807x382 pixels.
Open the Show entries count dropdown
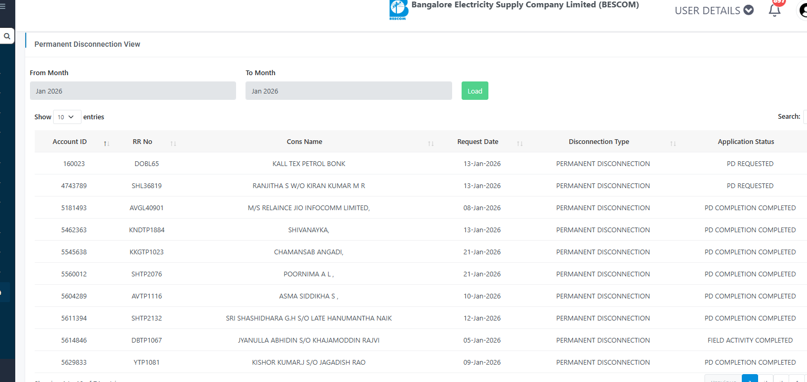[67, 117]
